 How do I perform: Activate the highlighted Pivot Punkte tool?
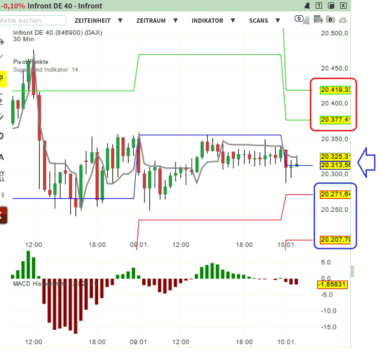[2, 77]
